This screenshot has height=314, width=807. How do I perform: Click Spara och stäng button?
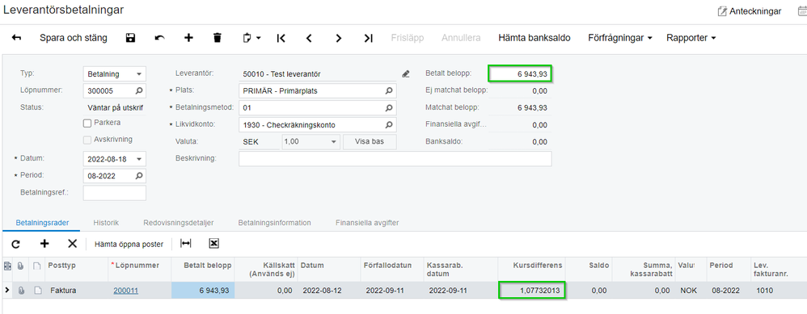pos(74,38)
